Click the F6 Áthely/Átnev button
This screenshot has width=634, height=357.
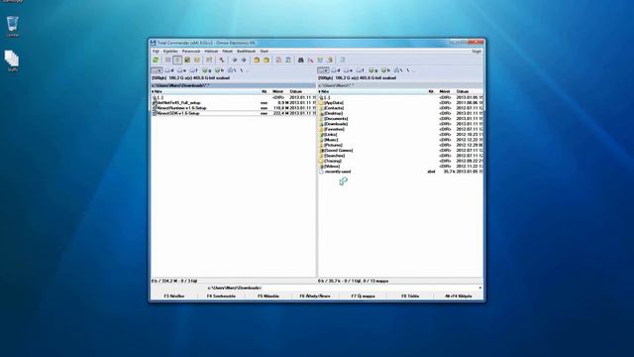pyautogui.click(x=315, y=297)
